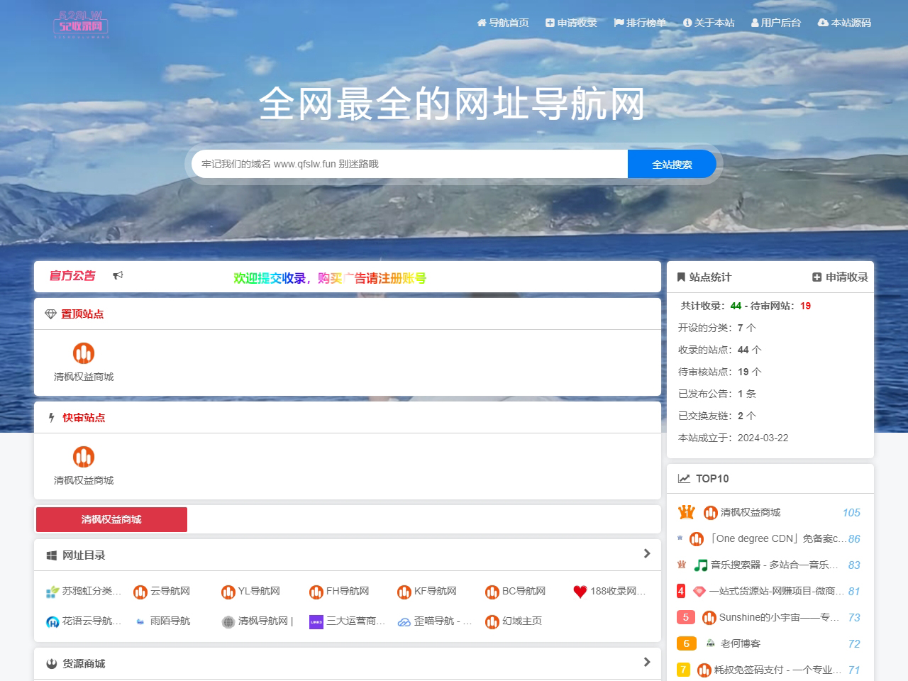The width and height of the screenshot is (908, 681).
Task: Click the megaphone icon beside 官方公告
Action: pyautogui.click(x=118, y=275)
